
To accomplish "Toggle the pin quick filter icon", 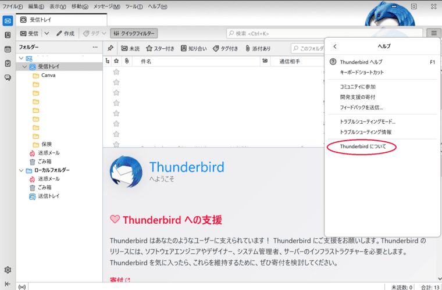I will pyautogui.click(x=110, y=48).
